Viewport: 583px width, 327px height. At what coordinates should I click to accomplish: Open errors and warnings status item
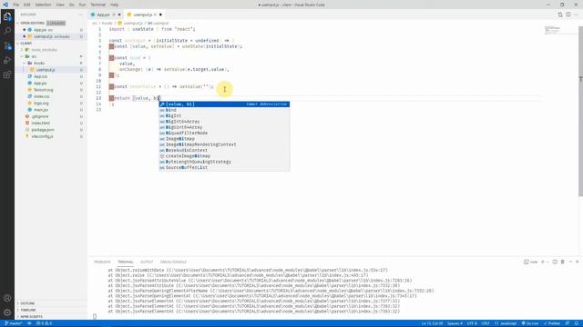(44, 323)
